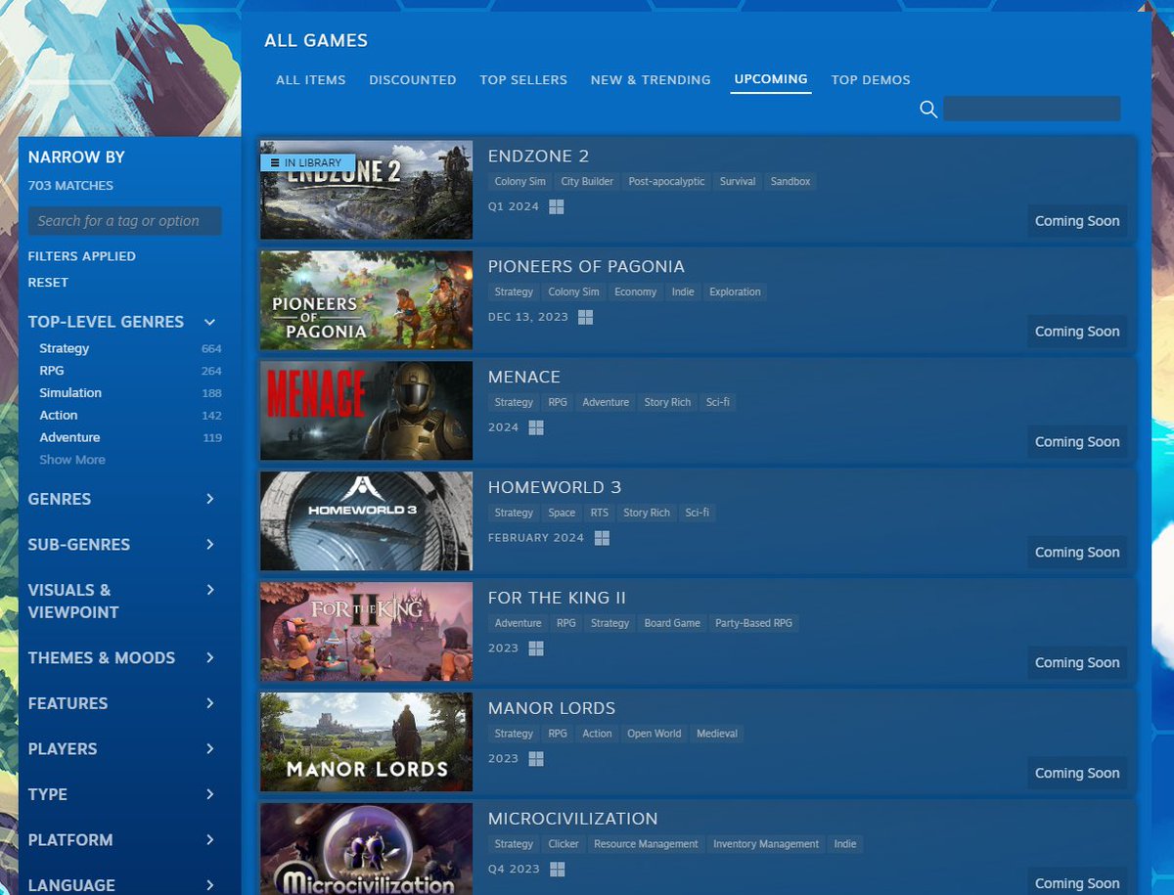Click the tag search input field

(124, 220)
